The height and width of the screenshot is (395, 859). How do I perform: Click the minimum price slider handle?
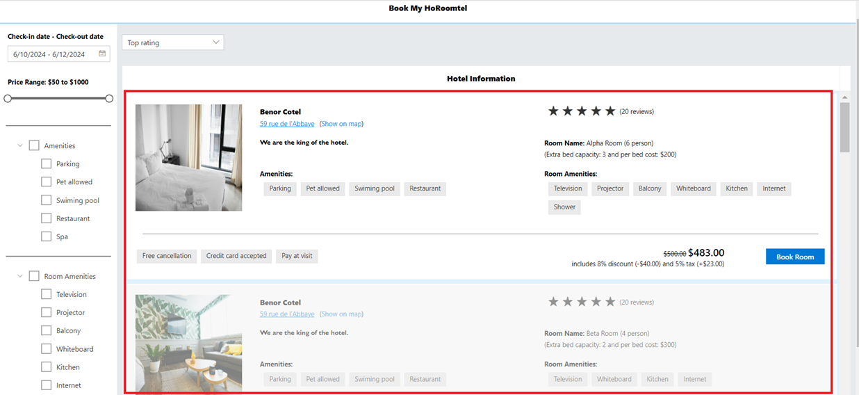[8, 99]
